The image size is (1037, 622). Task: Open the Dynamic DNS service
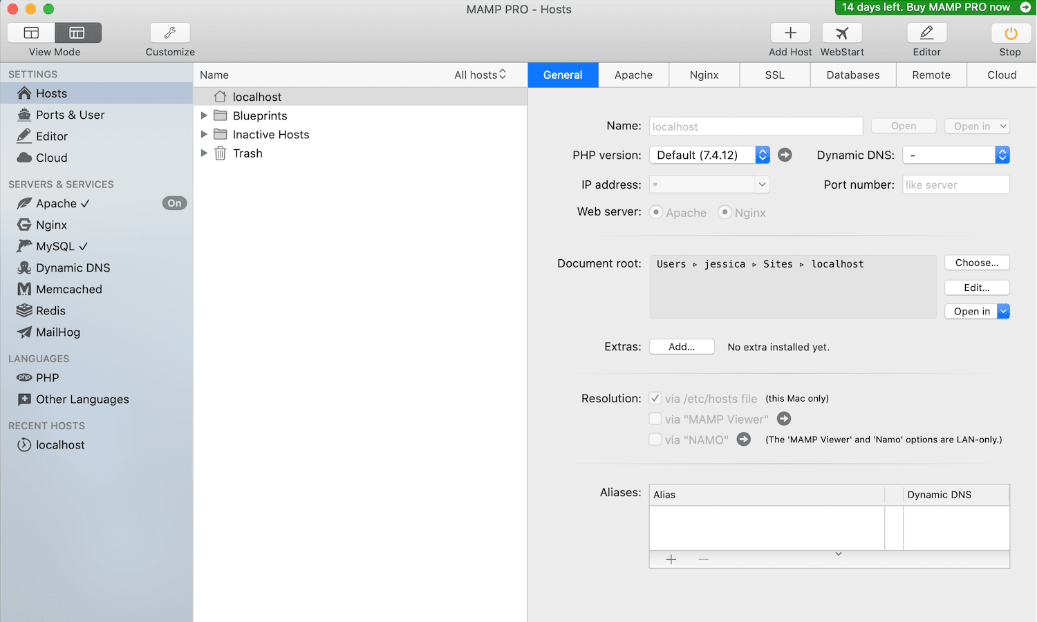coord(23,267)
